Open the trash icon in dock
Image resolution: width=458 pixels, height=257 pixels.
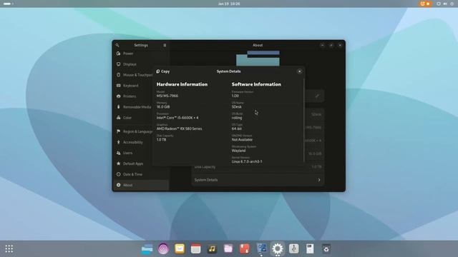326,249
